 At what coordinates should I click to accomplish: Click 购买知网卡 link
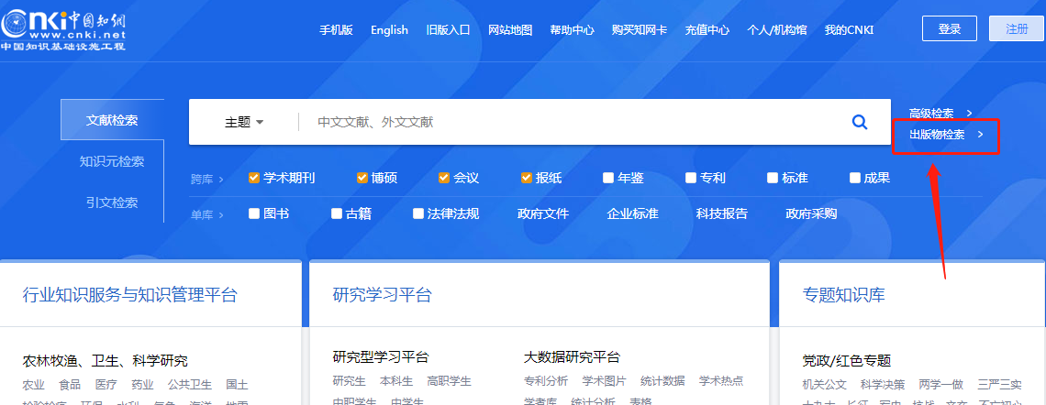coord(640,30)
